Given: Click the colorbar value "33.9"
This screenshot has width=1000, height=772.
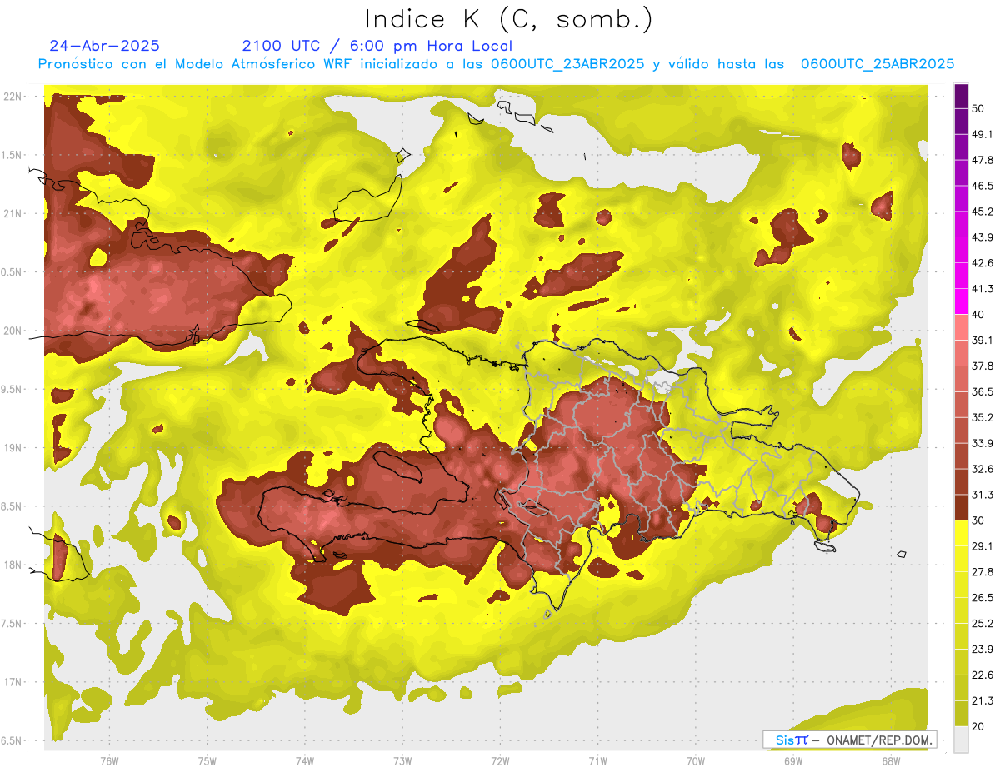Looking at the screenshot, I should tap(982, 443).
